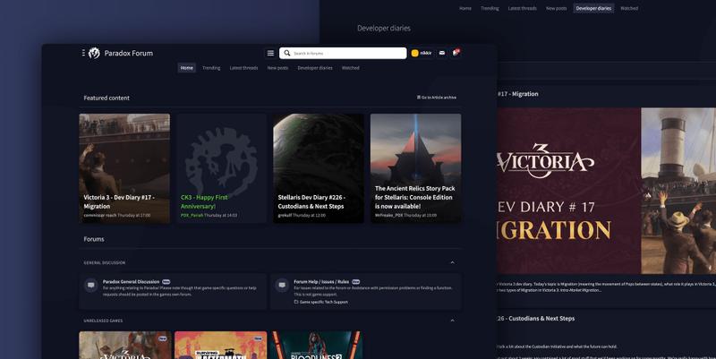716x359 pixels.
Task: Click the Forum Help chat bubble icon
Action: [281, 286]
